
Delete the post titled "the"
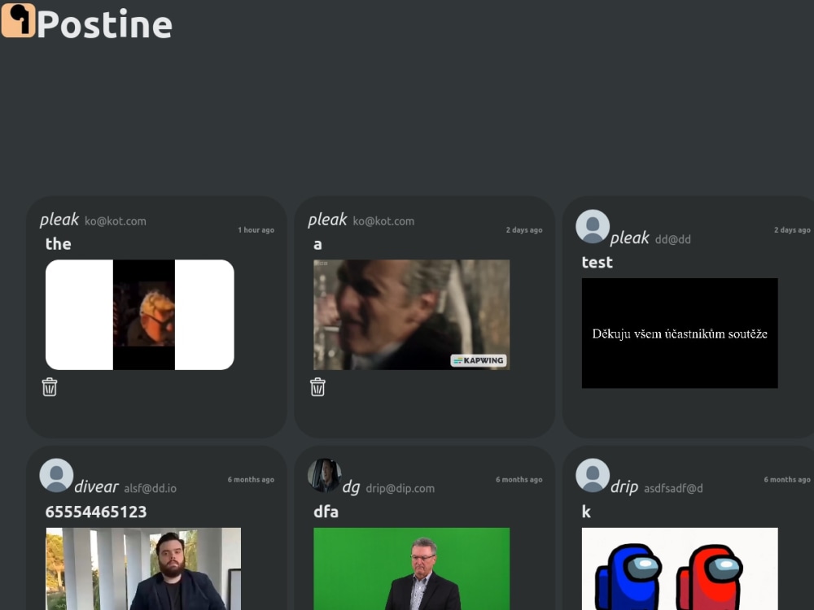[x=50, y=387]
